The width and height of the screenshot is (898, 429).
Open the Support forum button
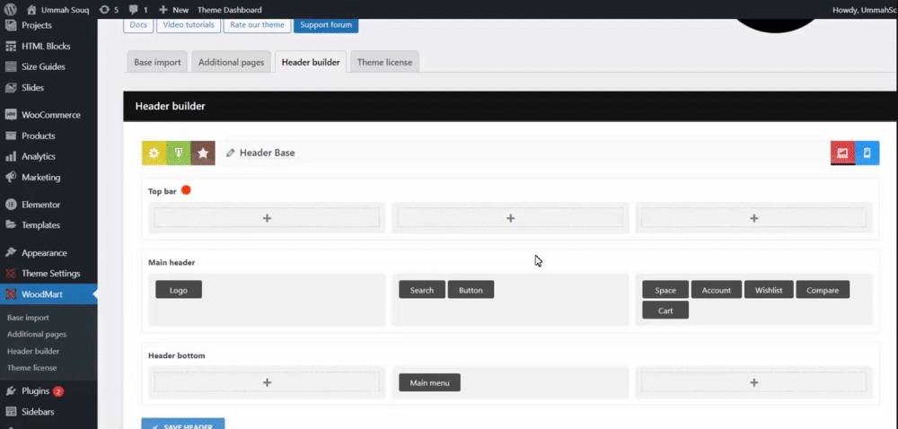[326, 25]
